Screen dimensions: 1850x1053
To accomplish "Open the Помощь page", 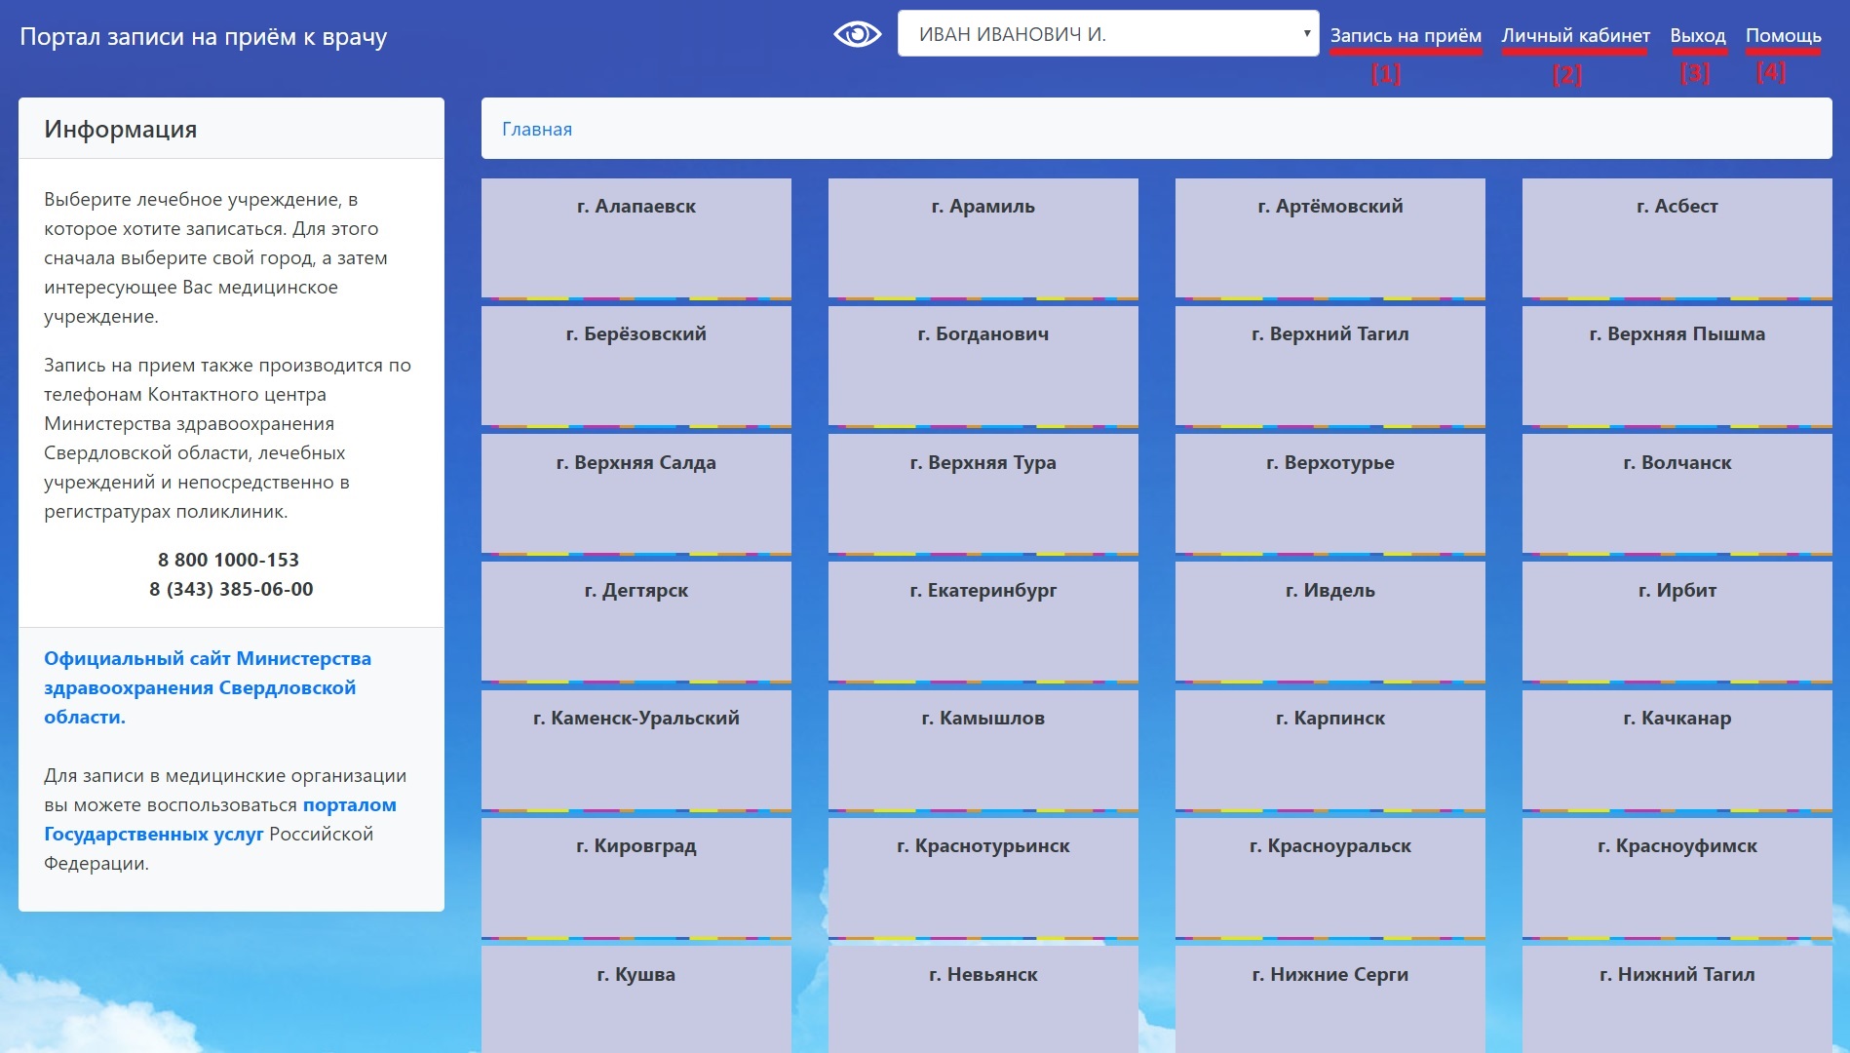I will click(1783, 36).
